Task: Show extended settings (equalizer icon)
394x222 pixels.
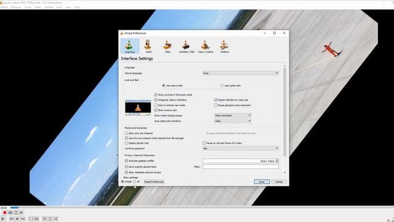Action: [x=36, y=219]
